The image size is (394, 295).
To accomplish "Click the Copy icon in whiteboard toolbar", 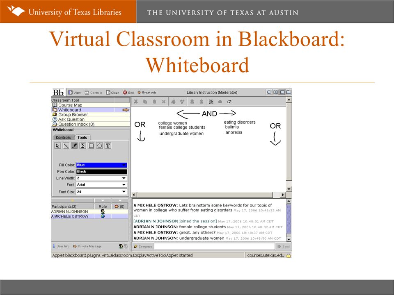I will pos(145,102).
